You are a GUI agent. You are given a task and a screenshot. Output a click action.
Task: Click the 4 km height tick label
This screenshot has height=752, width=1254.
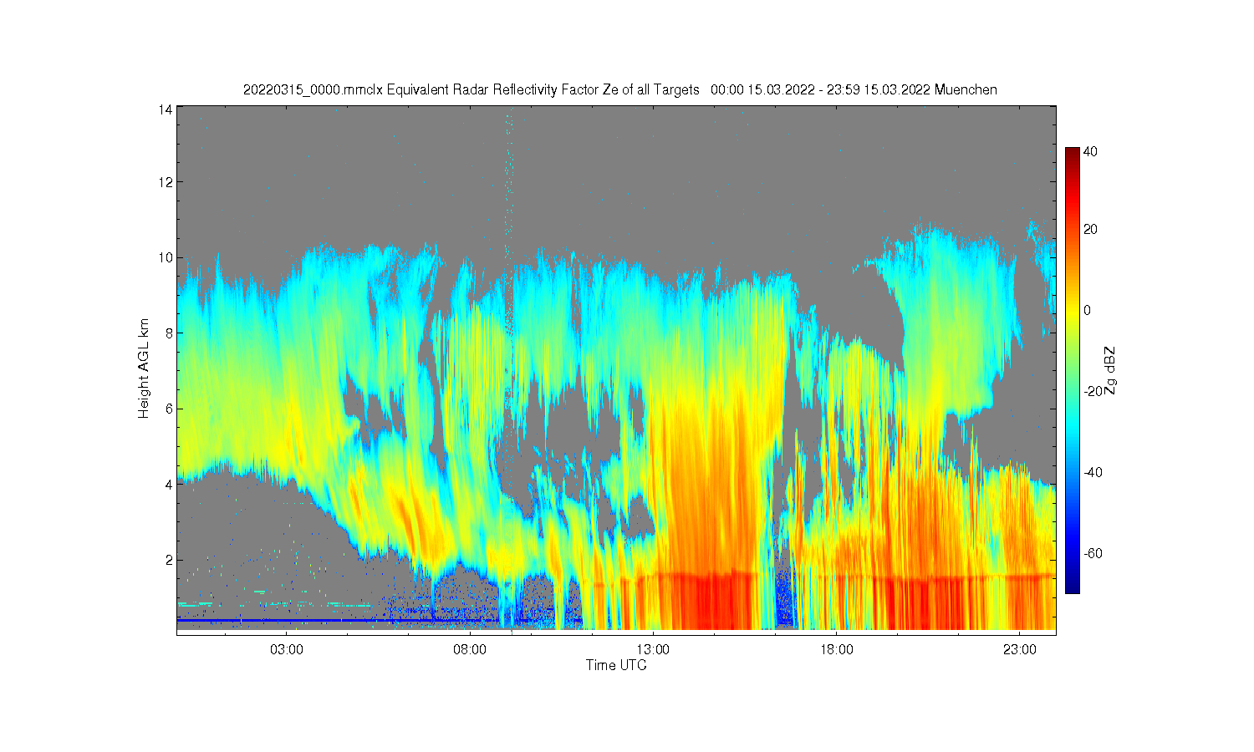click(169, 485)
